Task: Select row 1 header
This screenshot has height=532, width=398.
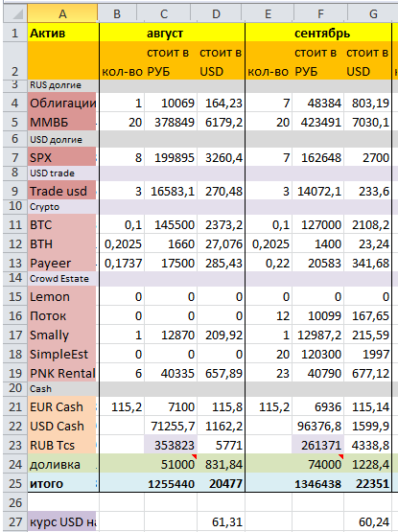Action: 15,33
